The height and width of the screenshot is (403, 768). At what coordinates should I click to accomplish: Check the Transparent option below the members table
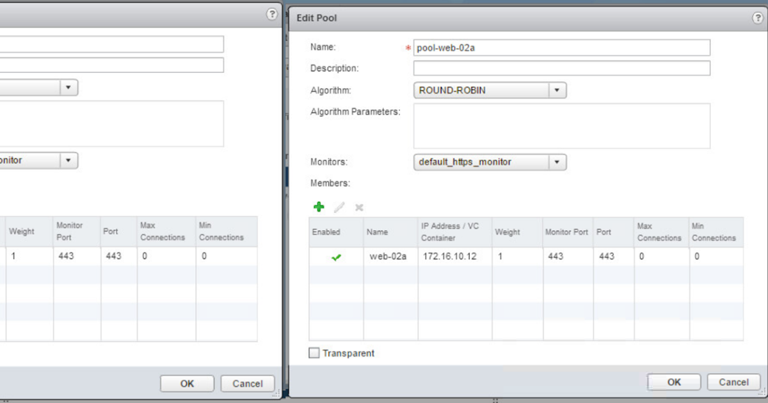314,352
